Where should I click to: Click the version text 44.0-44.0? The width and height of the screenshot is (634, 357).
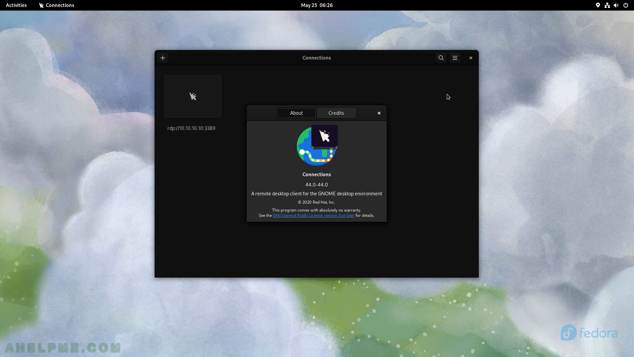pyautogui.click(x=316, y=185)
